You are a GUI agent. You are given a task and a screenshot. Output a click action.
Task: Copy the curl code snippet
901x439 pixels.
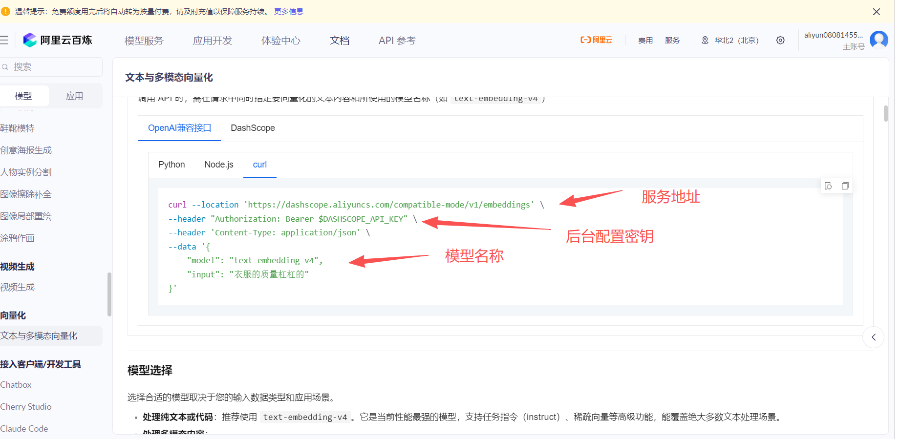(x=845, y=186)
